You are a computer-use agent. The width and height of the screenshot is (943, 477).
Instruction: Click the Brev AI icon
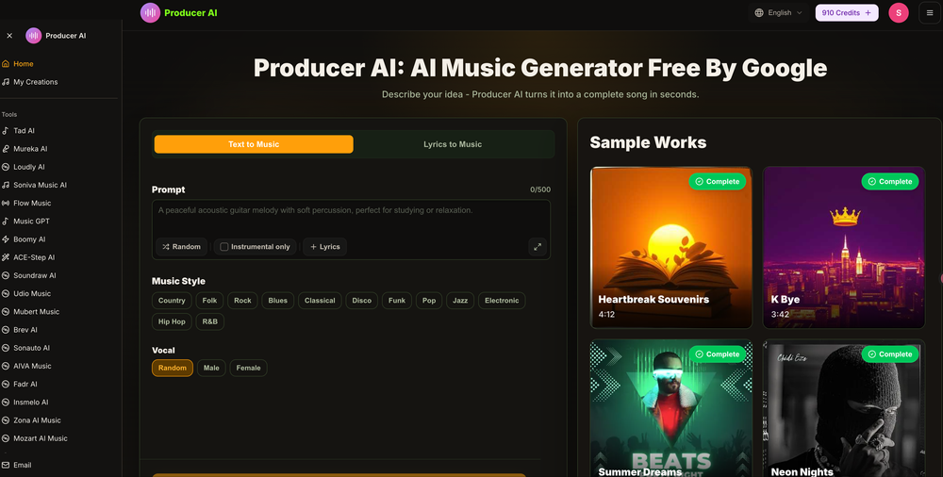pos(6,330)
